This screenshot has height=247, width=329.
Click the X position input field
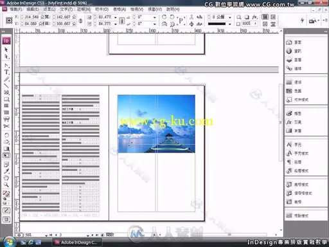32,17
